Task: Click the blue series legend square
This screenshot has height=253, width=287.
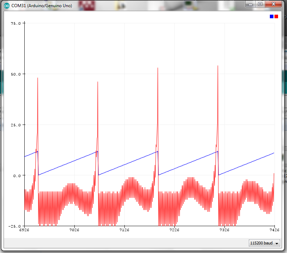Action: click(272, 16)
